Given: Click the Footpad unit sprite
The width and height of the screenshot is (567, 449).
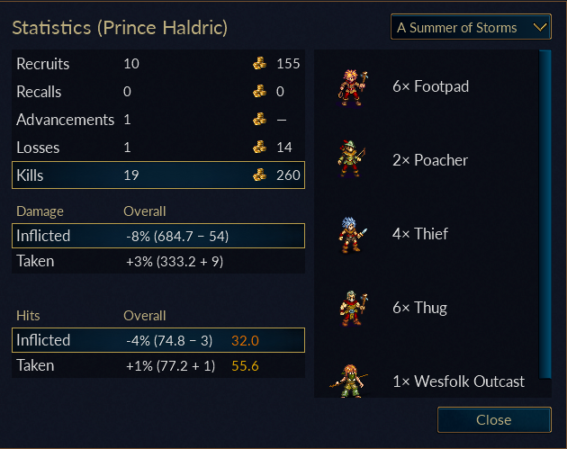Looking at the screenshot, I should (352, 87).
